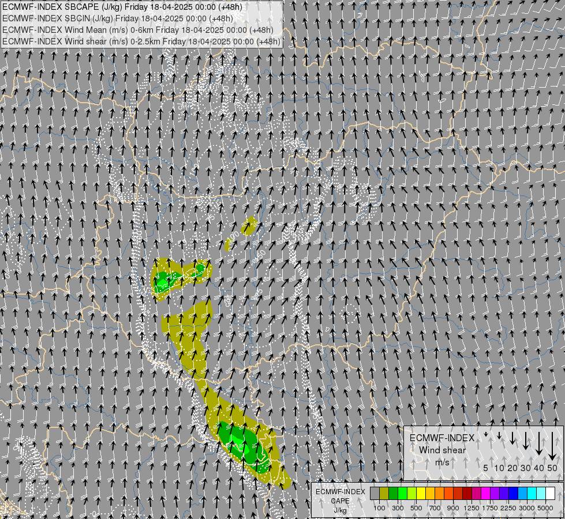Viewport: 565px width, 519px height.
Task: Click the '50' wind shear scale value
Action: [552, 468]
